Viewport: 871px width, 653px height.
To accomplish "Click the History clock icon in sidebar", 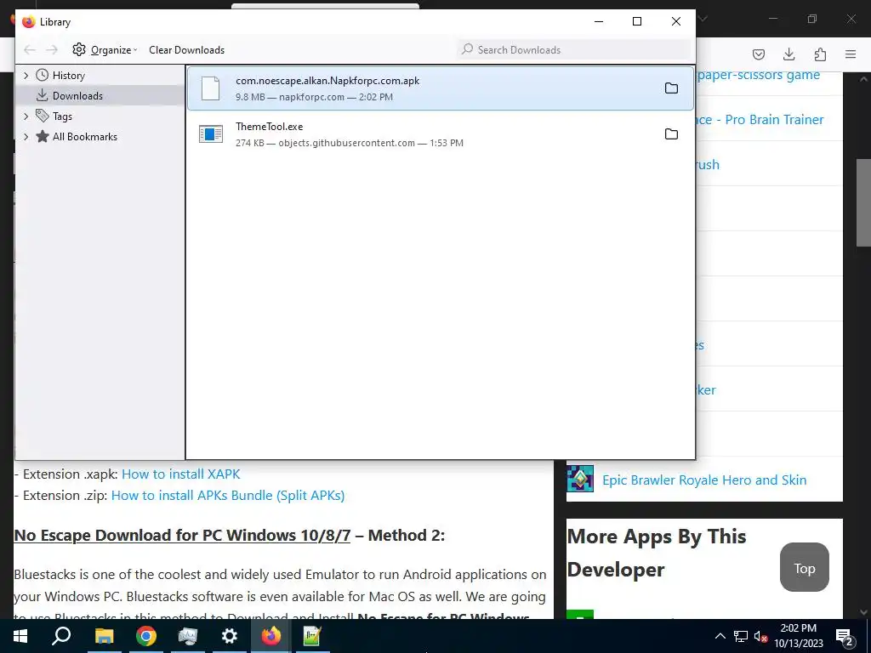I will tap(43, 75).
